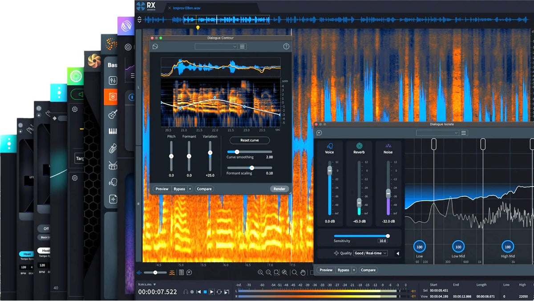This screenshot has width=534, height=301.
Task: Select the spectrogram view icon beside the zoom slider
Action: pos(172,273)
